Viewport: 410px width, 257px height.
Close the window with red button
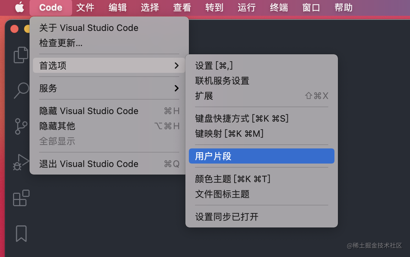(14, 29)
